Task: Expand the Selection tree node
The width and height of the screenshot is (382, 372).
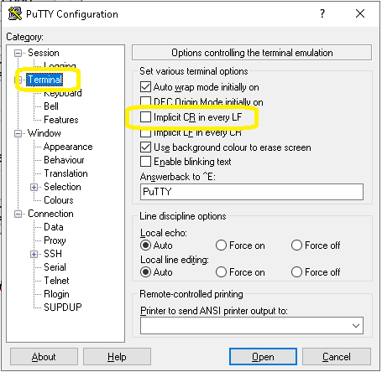Action: (x=34, y=187)
